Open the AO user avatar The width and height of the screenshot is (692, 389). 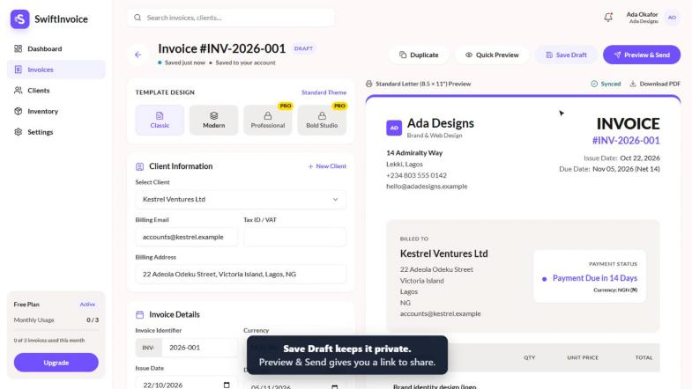coord(672,18)
